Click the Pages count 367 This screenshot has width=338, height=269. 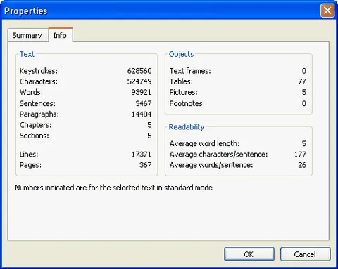(146, 165)
